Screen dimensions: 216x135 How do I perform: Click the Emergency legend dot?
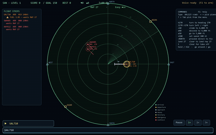(x=156, y=117)
